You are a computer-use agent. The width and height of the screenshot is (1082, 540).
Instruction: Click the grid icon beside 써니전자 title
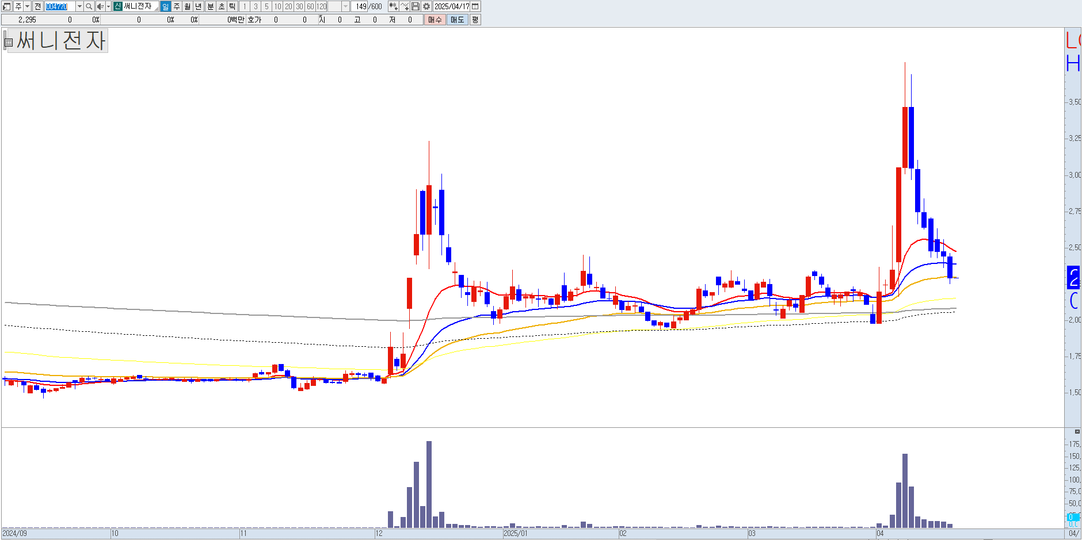tap(9, 43)
